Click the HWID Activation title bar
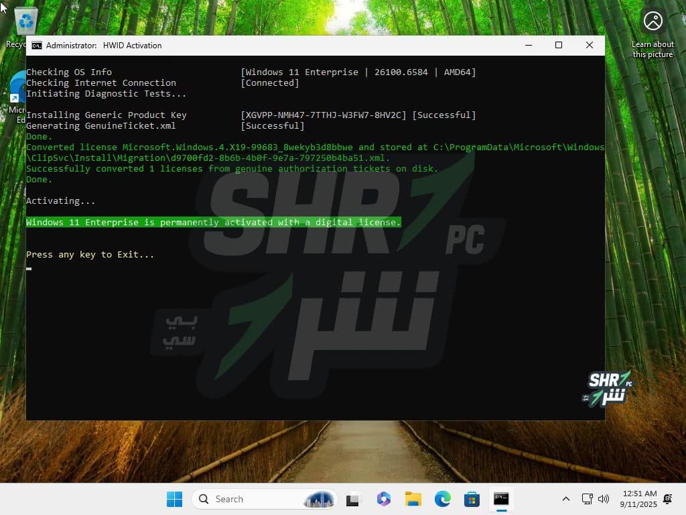The image size is (686, 515). (x=301, y=46)
